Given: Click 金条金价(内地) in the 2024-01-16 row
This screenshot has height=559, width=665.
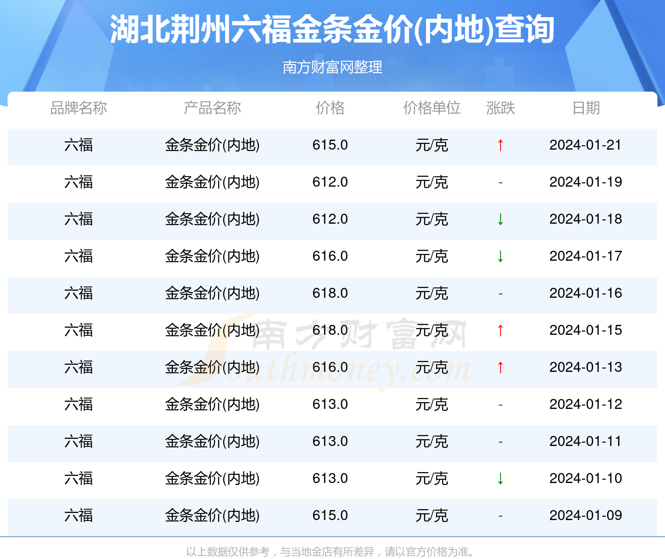Looking at the screenshot, I should tap(212, 293).
